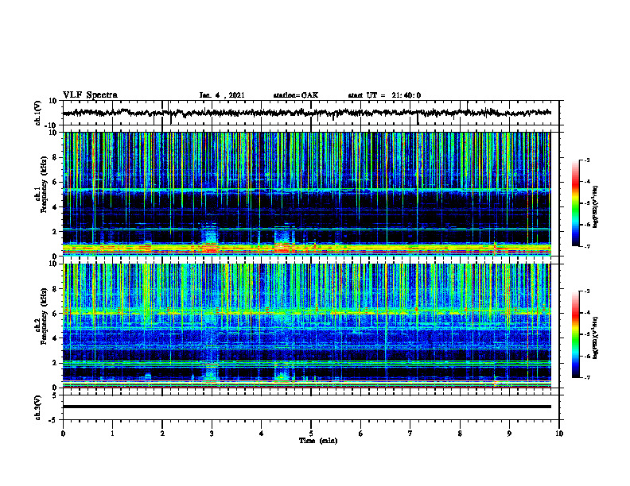Click the ch.1 spectrogram burst near minute 3

click(x=209, y=238)
